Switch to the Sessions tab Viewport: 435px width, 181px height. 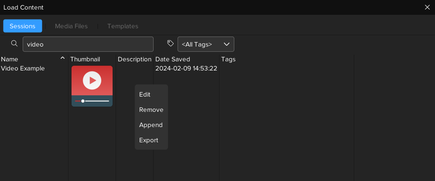(23, 26)
